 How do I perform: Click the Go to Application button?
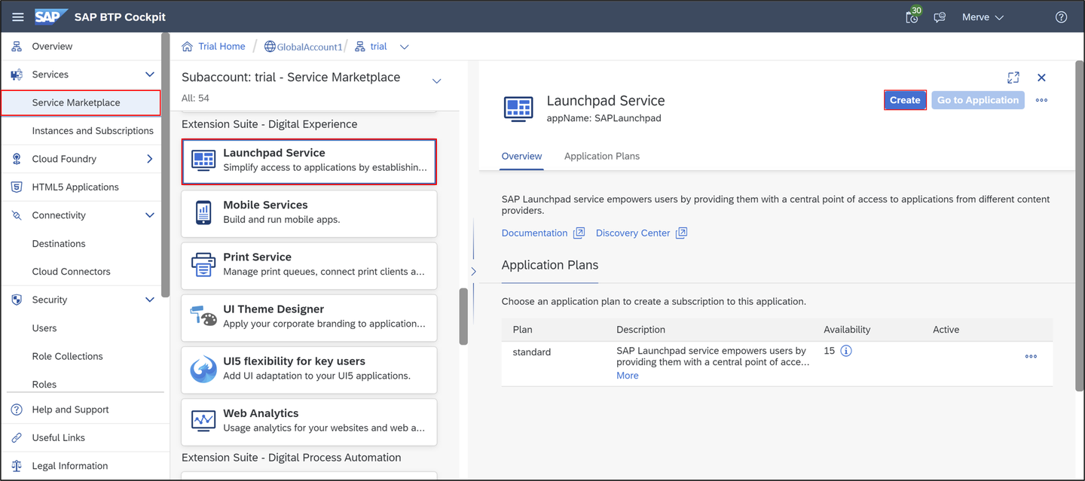pos(978,100)
